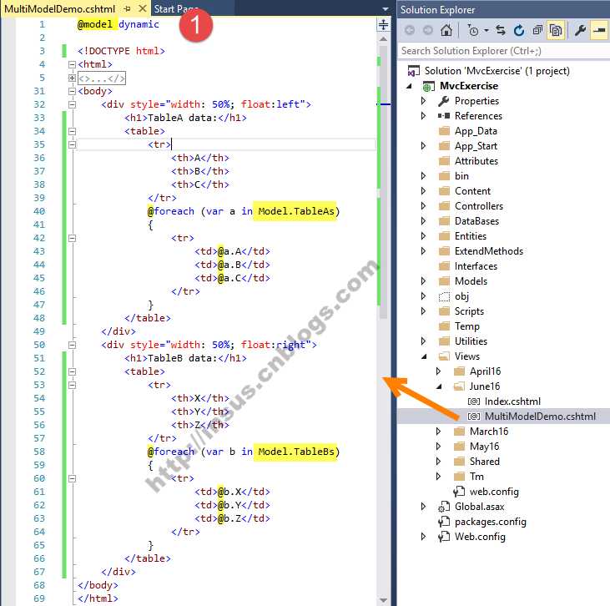
Task: Click the editor split window handle icon
Action: [x=383, y=24]
